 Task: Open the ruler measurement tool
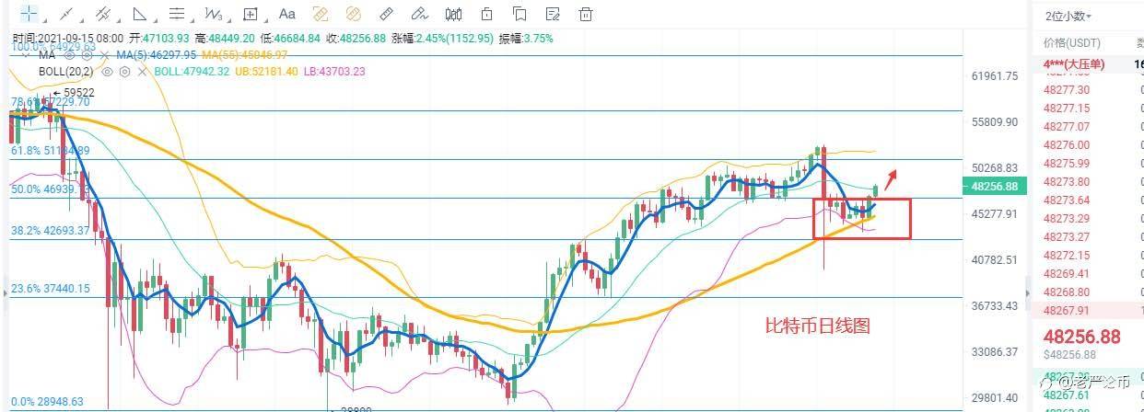click(x=386, y=14)
